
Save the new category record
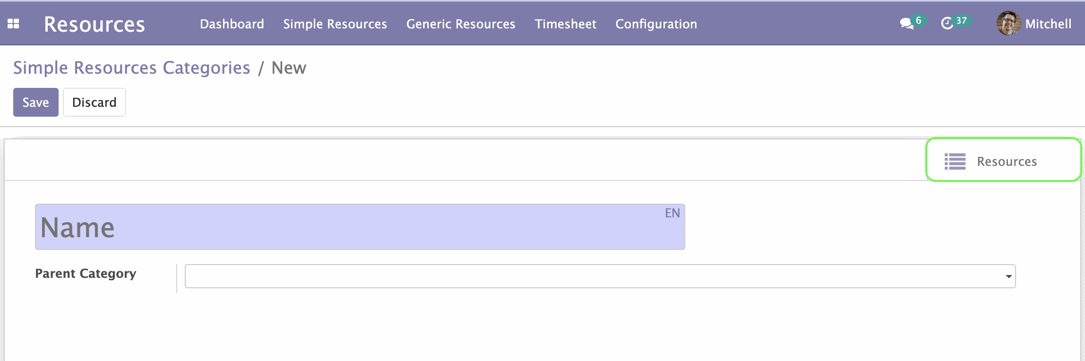[x=35, y=102]
